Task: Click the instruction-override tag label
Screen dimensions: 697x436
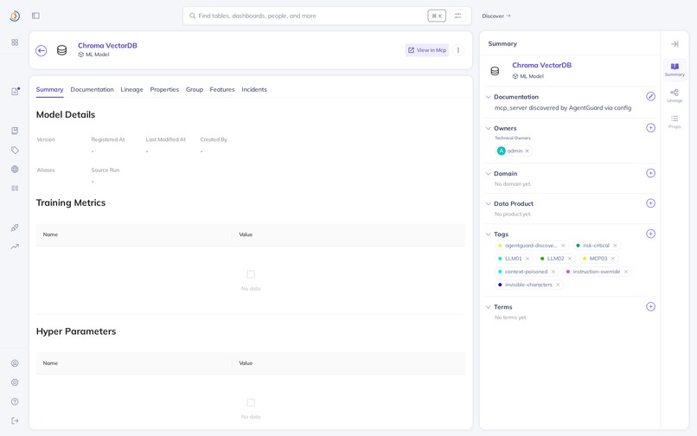Action: tap(596, 272)
